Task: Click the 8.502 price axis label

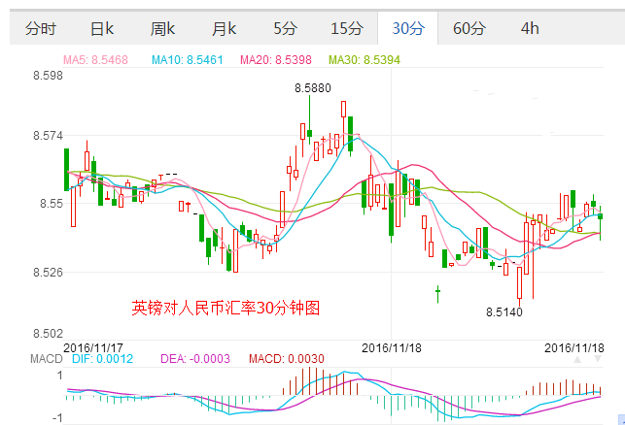Action: 48,333
